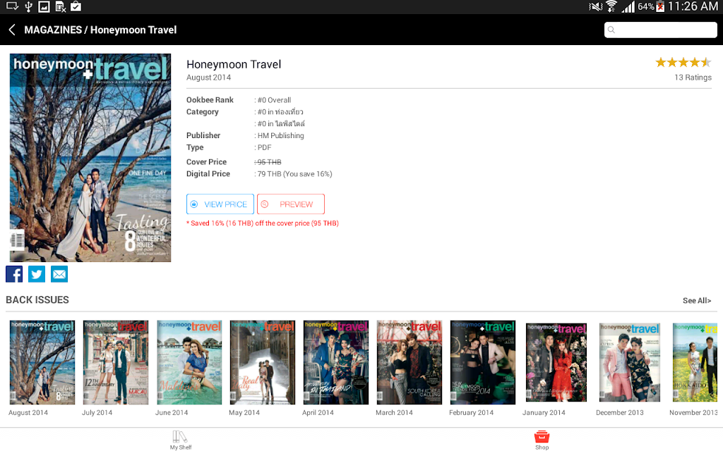Open the USB status bar icon
Viewport: 723px width, 451px height.
coord(28,6)
